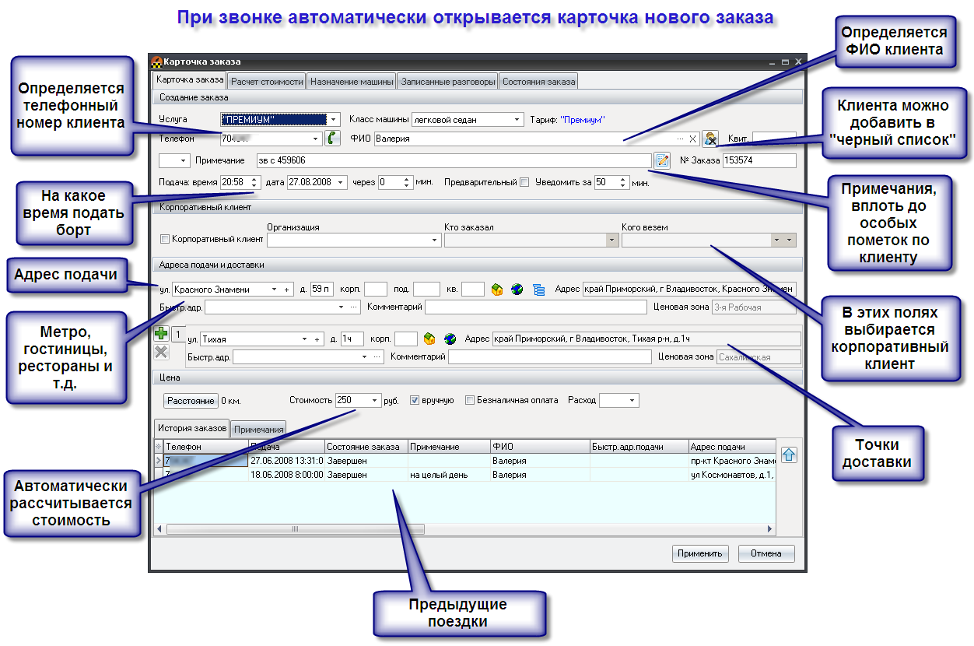Enable Корпоративный клиент checkbox
This screenshot has height=646, width=974.
pyautogui.click(x=164, y=240)
